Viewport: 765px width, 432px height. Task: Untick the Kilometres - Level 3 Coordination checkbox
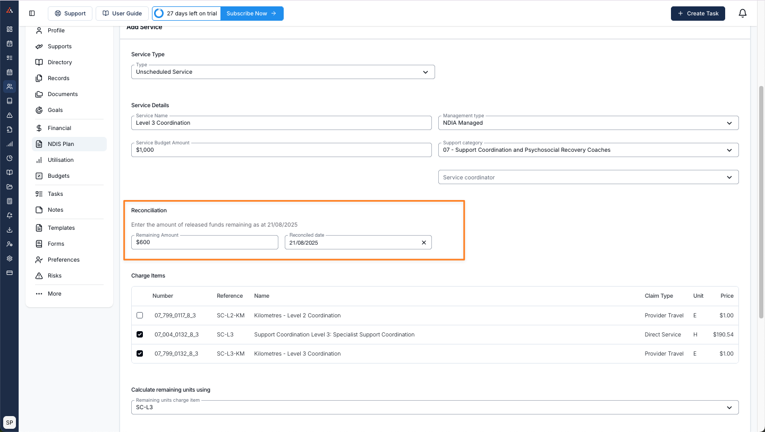140,353
